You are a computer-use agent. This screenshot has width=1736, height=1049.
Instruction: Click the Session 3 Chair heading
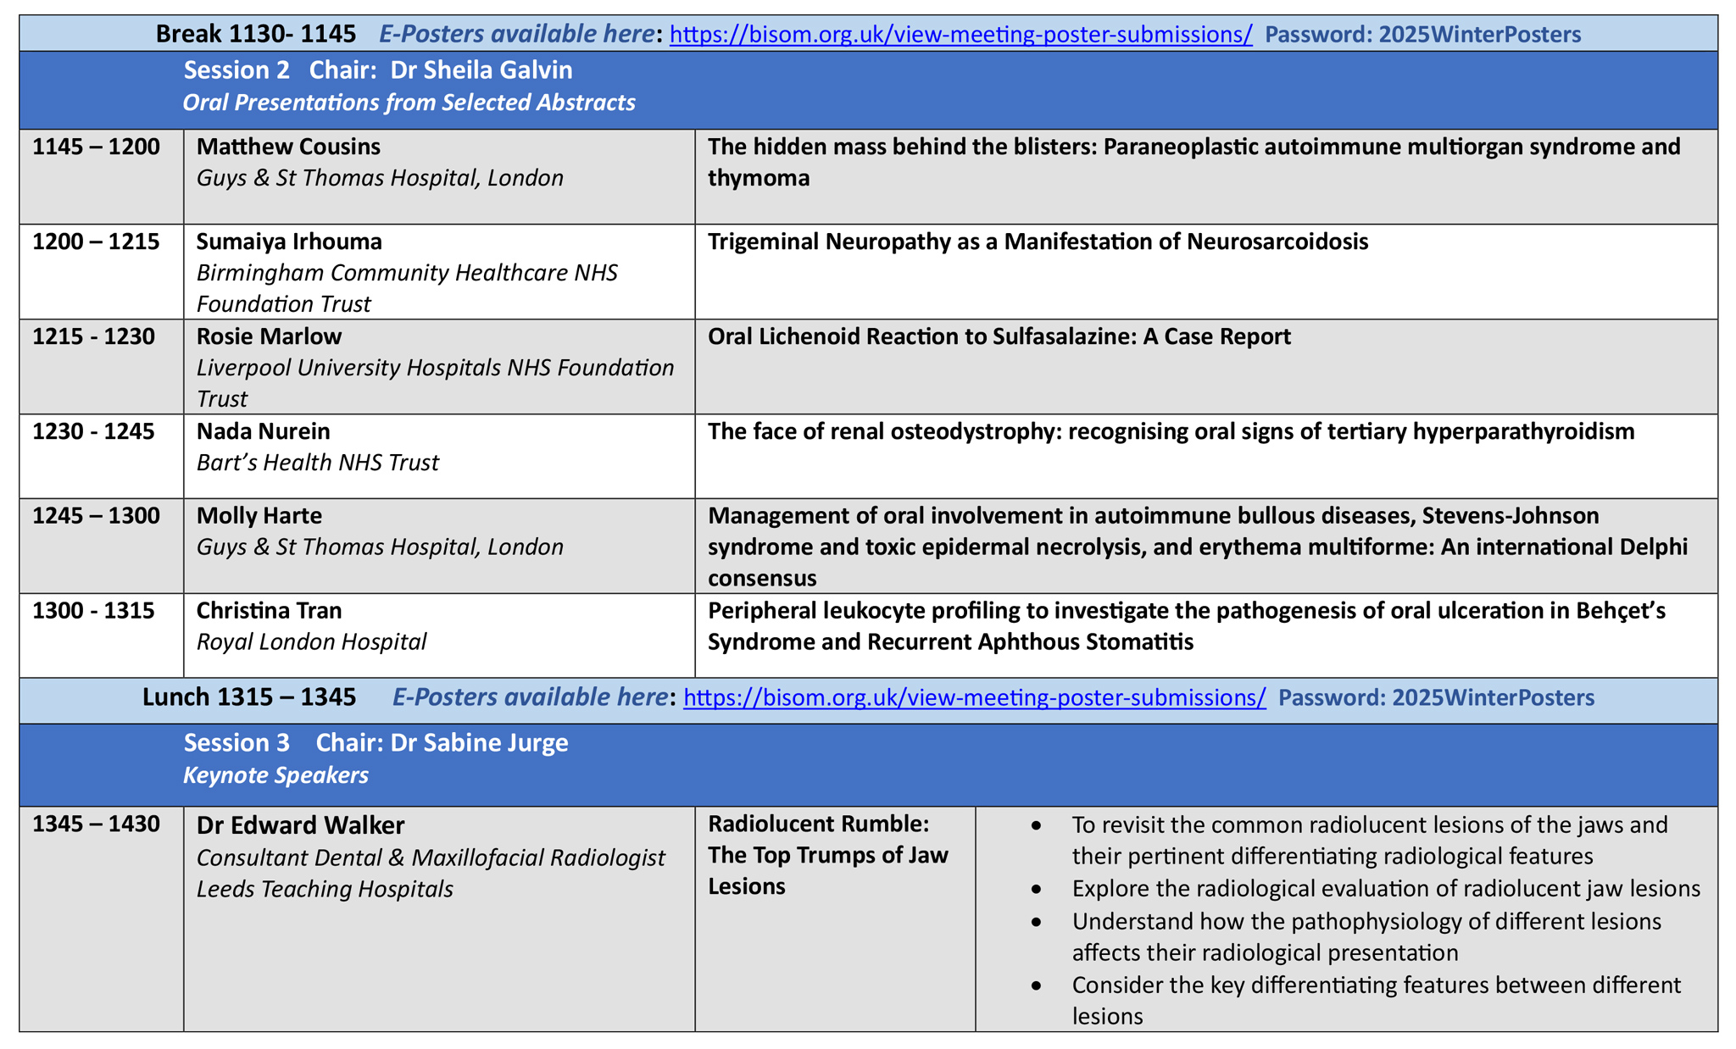376,743
